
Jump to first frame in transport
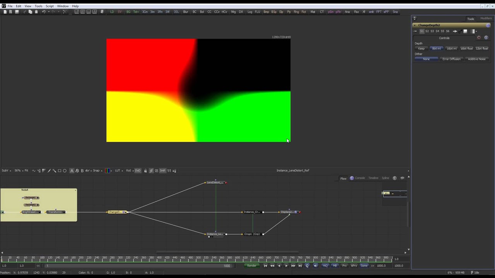pos(265,266)
